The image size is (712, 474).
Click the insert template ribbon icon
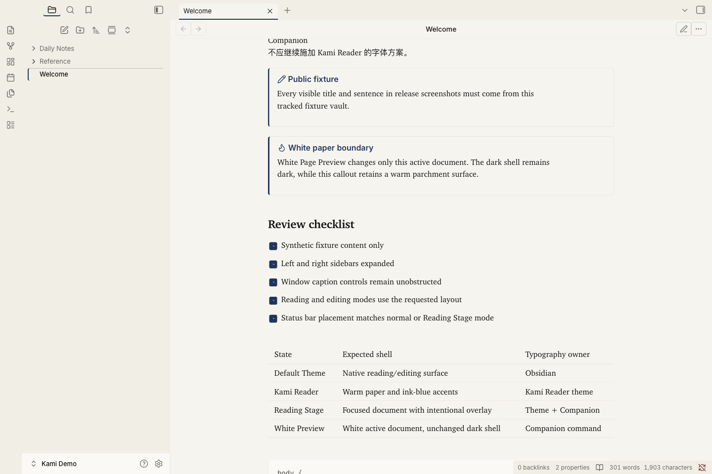(x=11, y=93)
